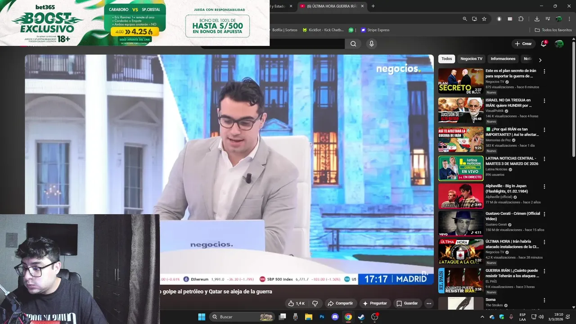Open options menu for Memorias de Pez video
The image size is (576, 324).
pos(544,130)
